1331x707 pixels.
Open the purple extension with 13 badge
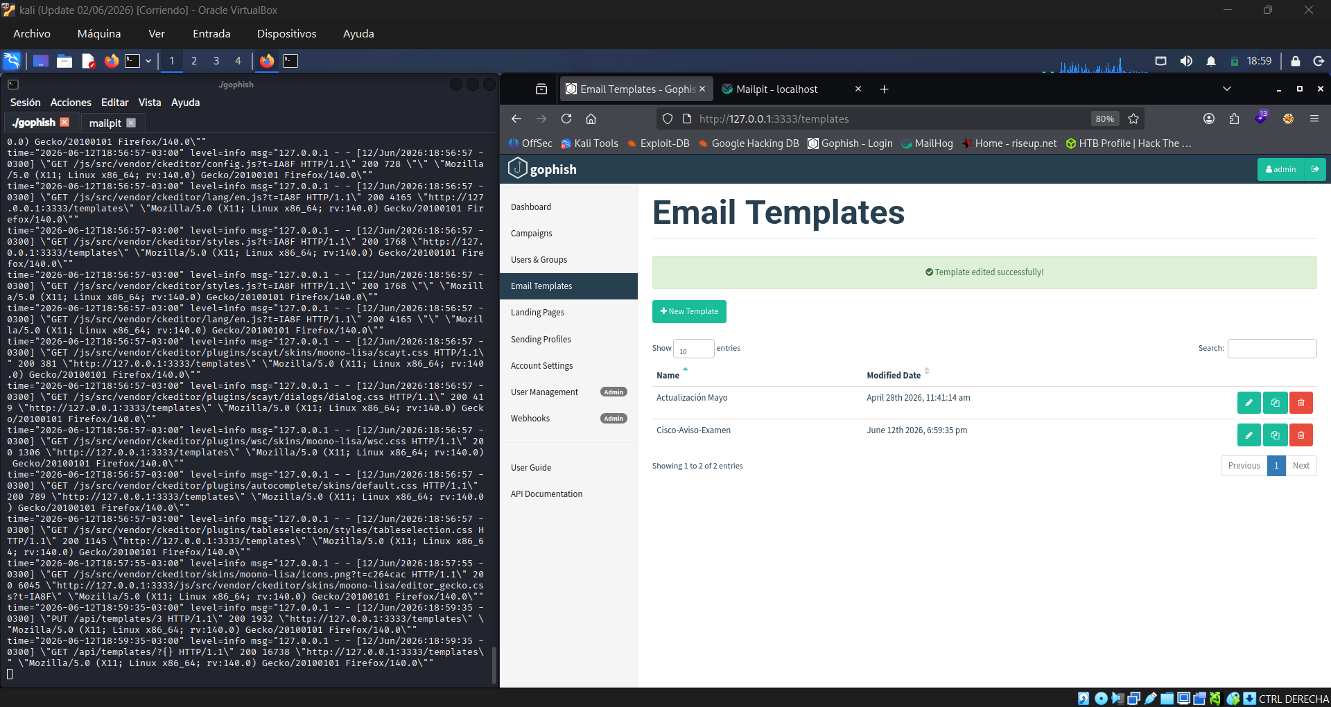[x=1261, y=118]
